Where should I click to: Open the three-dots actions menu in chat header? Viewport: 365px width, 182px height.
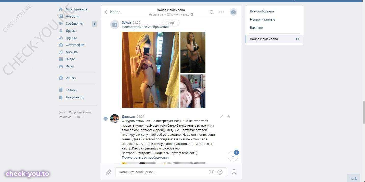point(221,12)
